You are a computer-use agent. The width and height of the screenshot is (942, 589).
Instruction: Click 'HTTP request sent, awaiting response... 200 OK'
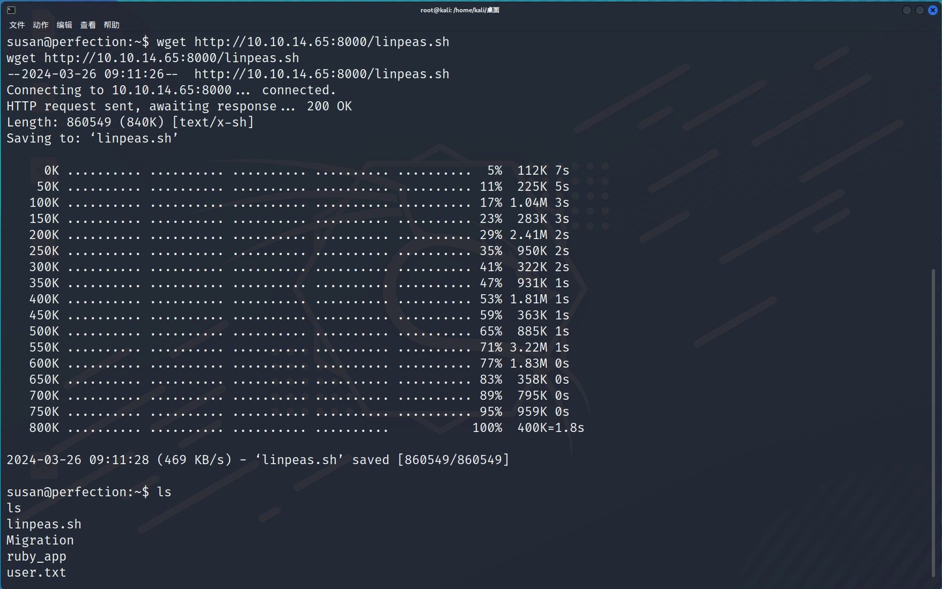(179, 106)
